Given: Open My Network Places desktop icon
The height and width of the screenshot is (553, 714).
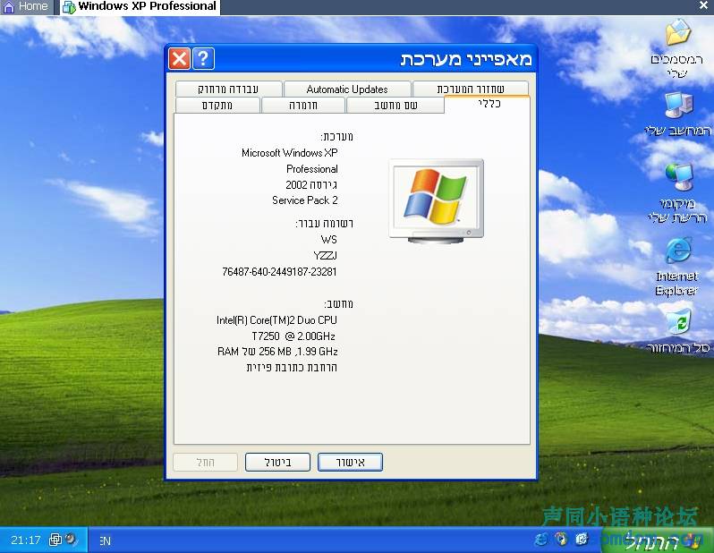Looking at the screenshot, I should (678, 192).
